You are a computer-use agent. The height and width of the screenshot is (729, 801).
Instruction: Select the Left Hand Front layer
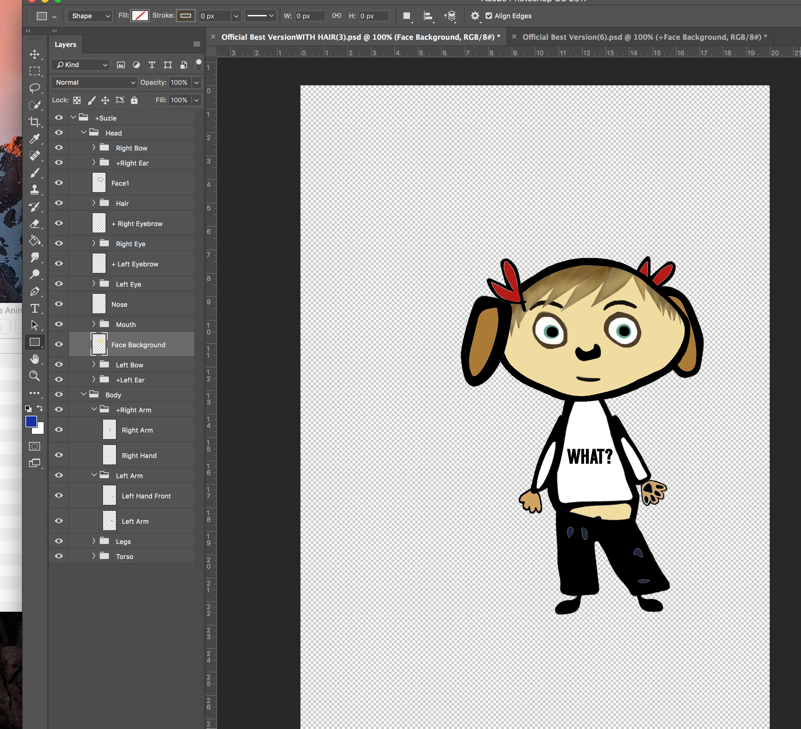[x=146, y=496]
